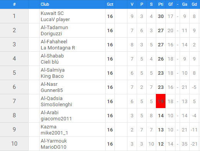This screenshot has height=151, width=200.
Task: Open the Al-Arabi club entry
Action: [50, 113]
